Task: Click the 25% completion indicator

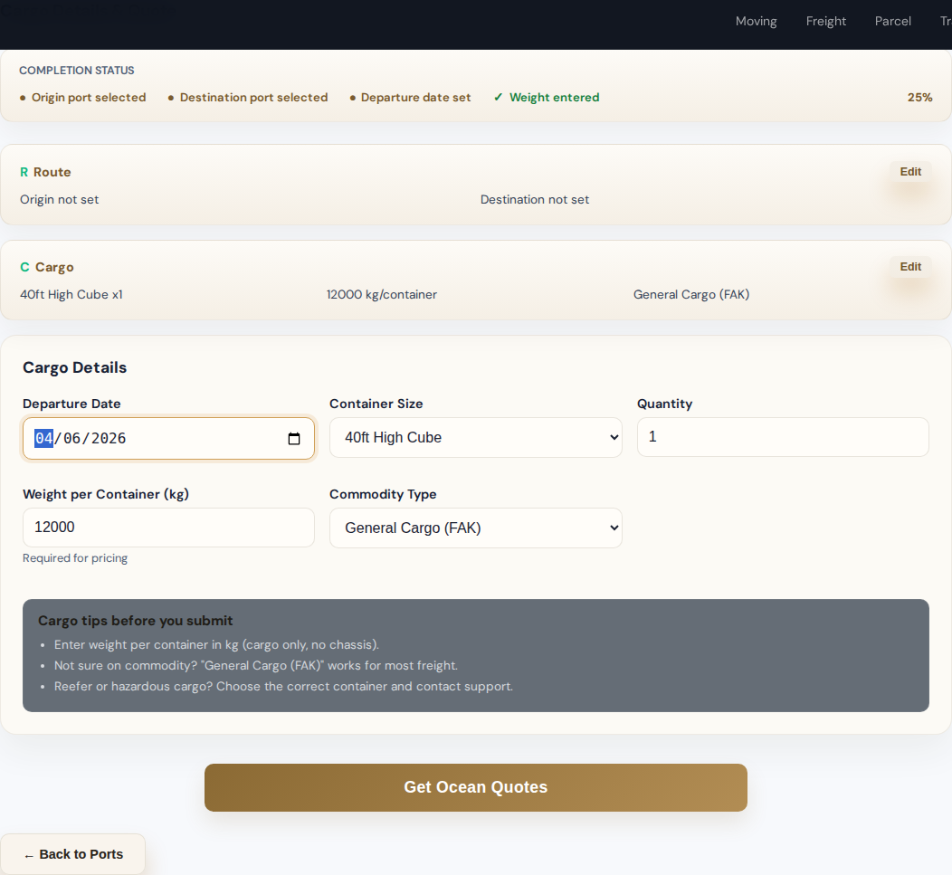Action: coord(919,98)
